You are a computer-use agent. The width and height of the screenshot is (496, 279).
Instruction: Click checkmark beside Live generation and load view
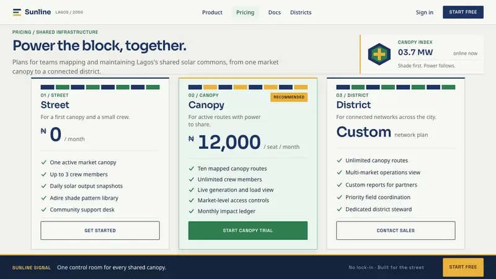(192, 190)
